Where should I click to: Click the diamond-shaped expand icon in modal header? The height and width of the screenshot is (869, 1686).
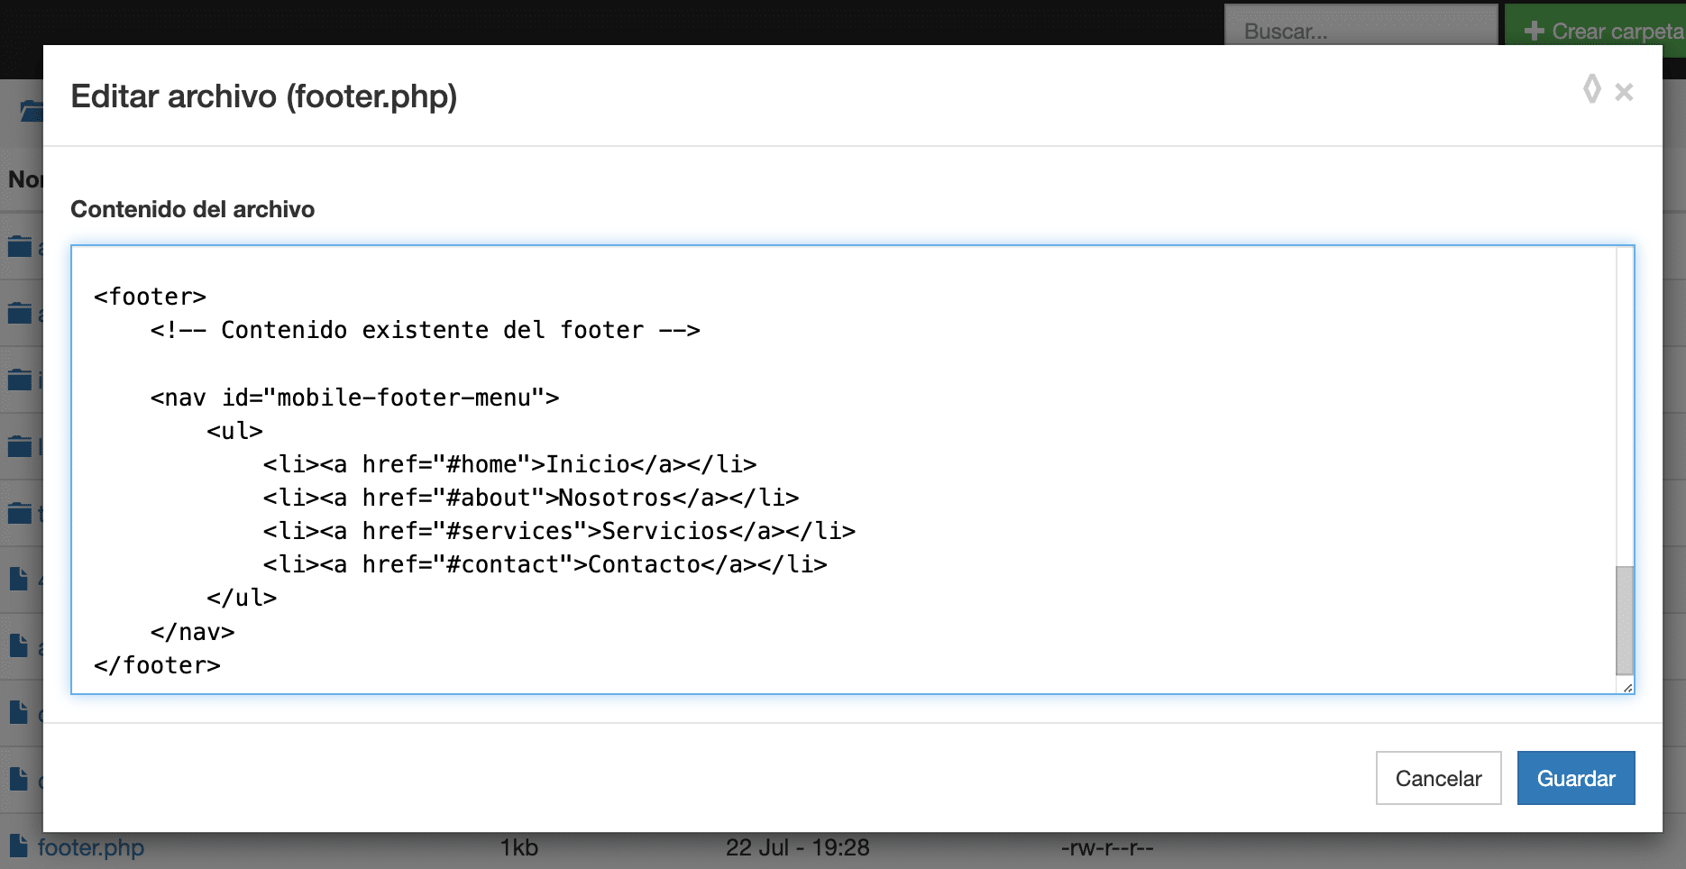1591,89
